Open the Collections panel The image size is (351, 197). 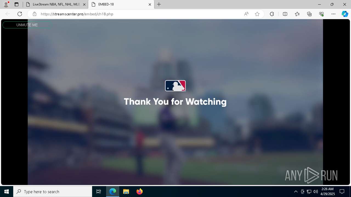click(x=309, y=14)
